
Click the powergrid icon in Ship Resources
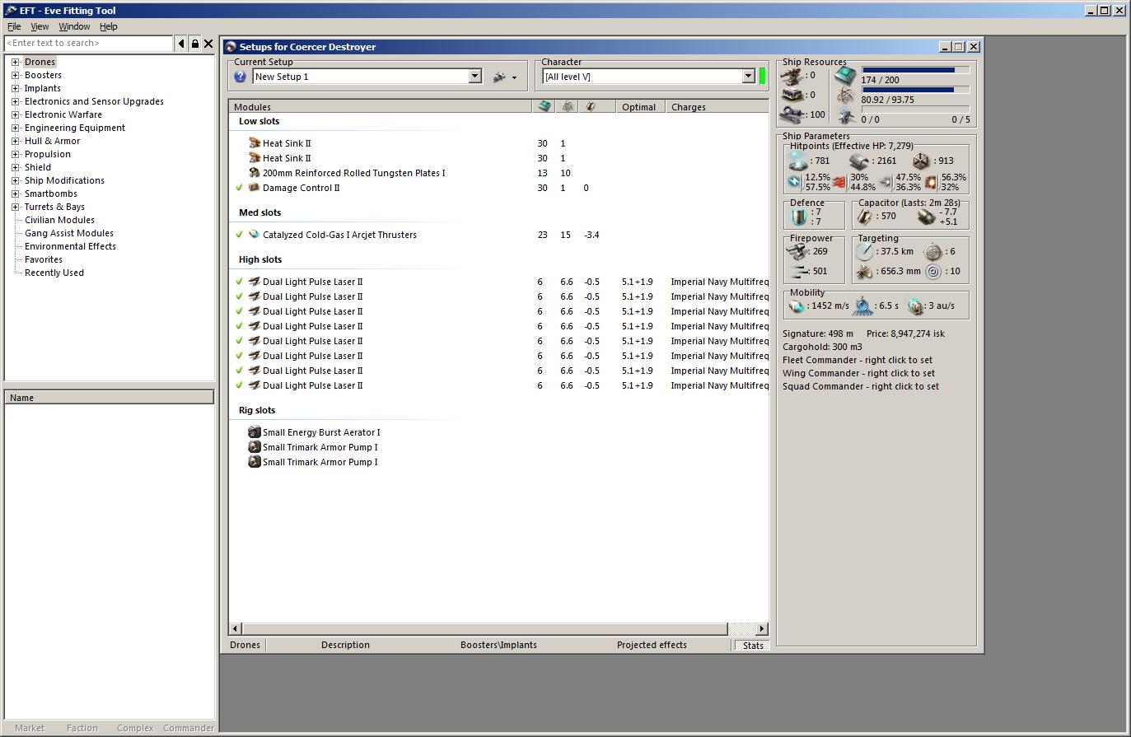click(x=845, y=96)
